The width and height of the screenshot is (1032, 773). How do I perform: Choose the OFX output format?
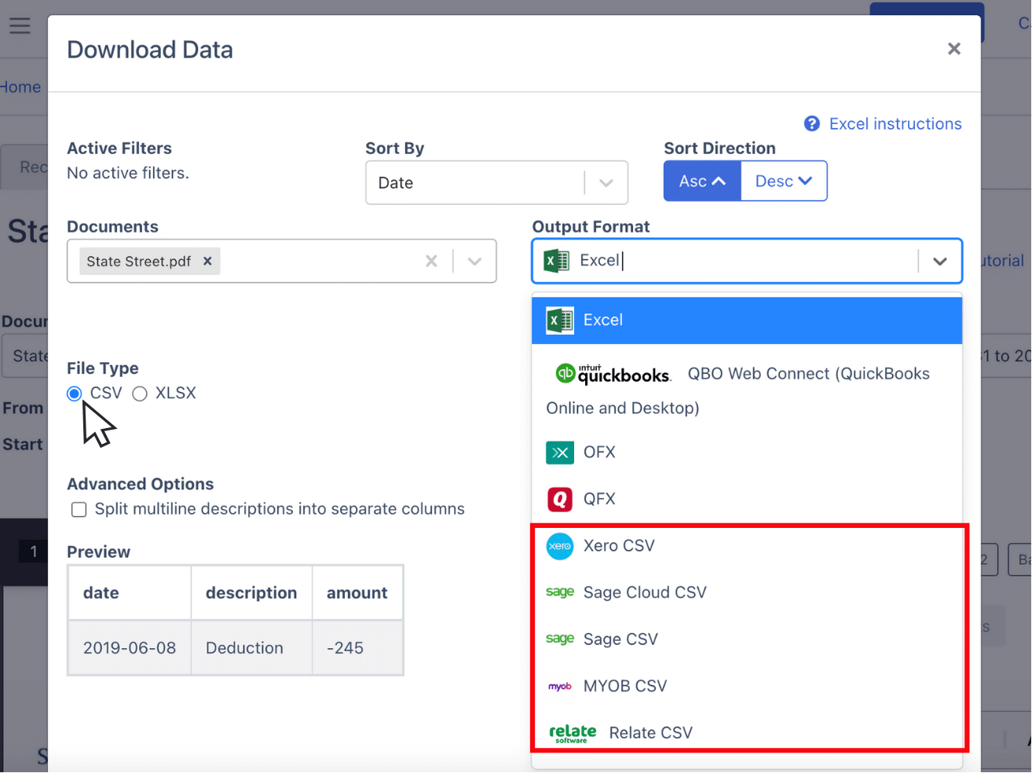pyautogui.click(x=747, y=452)
